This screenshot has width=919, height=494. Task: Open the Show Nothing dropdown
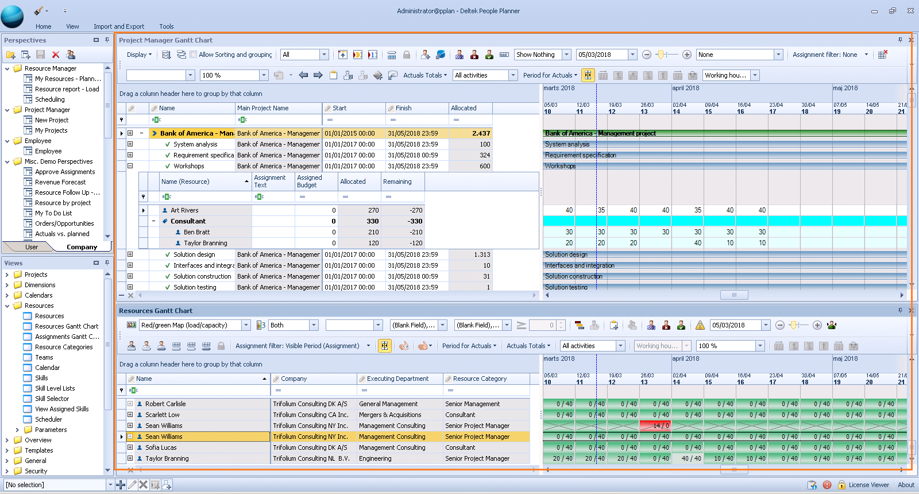(566, 55)
